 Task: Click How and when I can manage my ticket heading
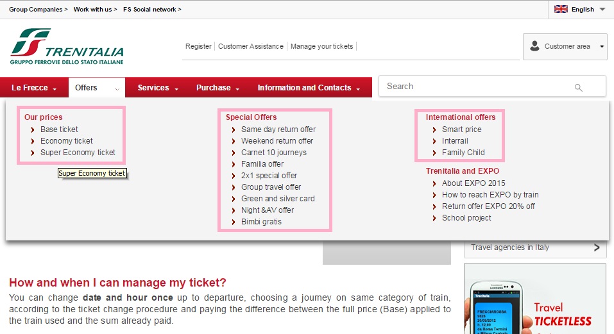click(x=117, y=282)
